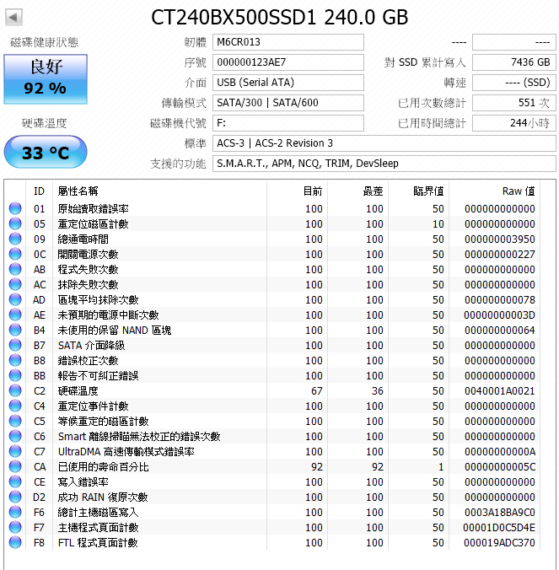Click status orb for CA 已使用的壽命百分比
Viewport: 559px width, 570px height.
point(15,467)
